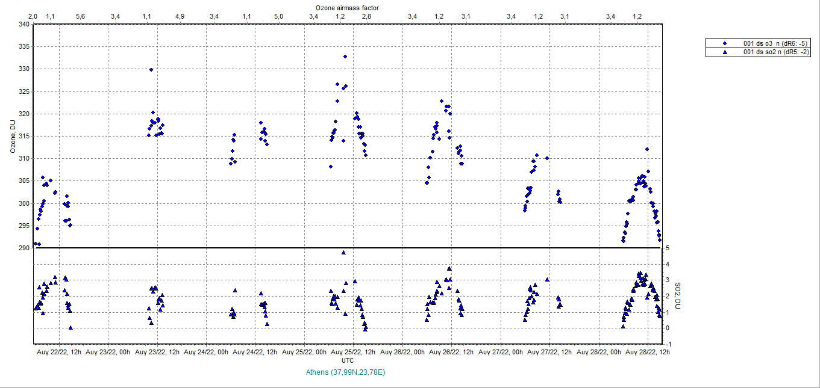The image size is (820, 388).
Task: Click the 340 tick label on ozone axis
Action: (23, 25)
